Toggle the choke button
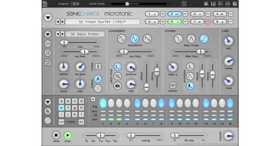The height and width of the screenshot is (146, 280). [98, 67]
